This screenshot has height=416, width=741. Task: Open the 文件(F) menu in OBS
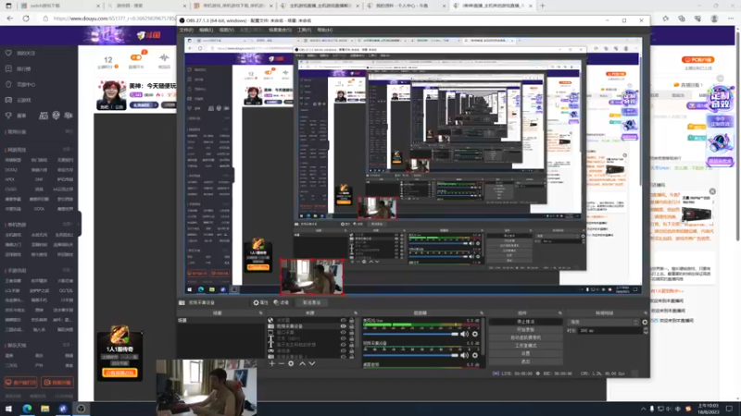[186, 31]
